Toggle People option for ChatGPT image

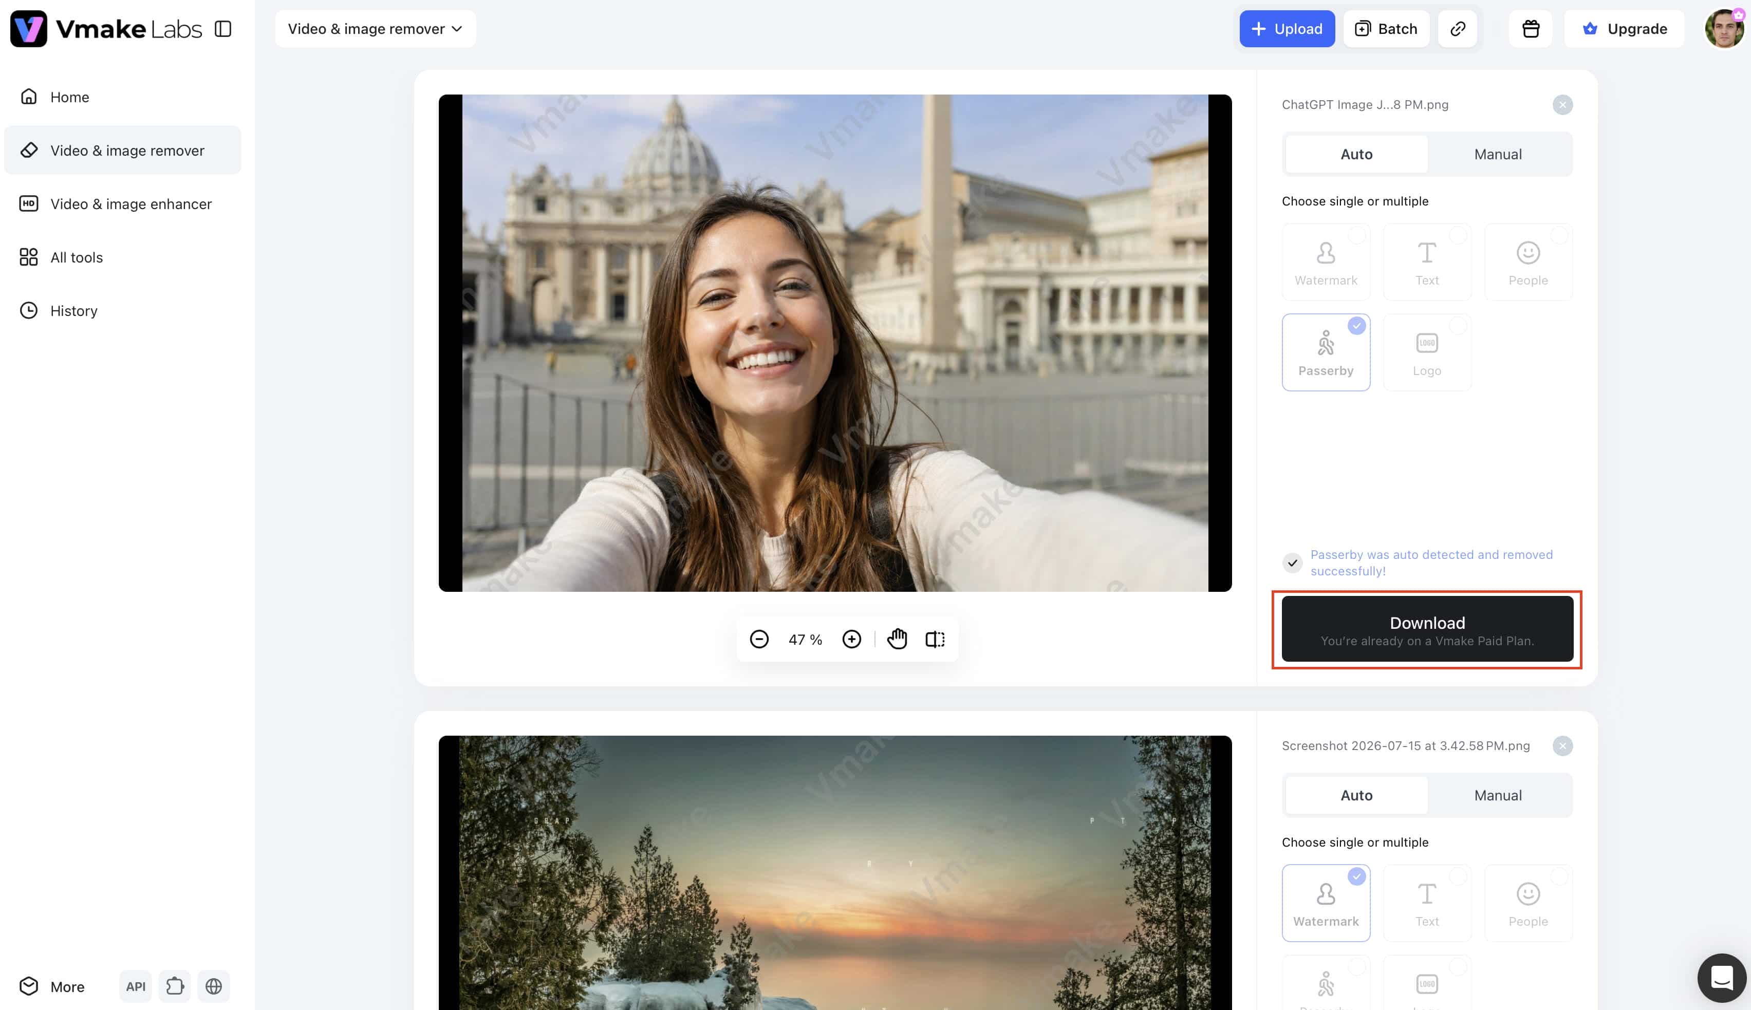[x=1529, y=262]
